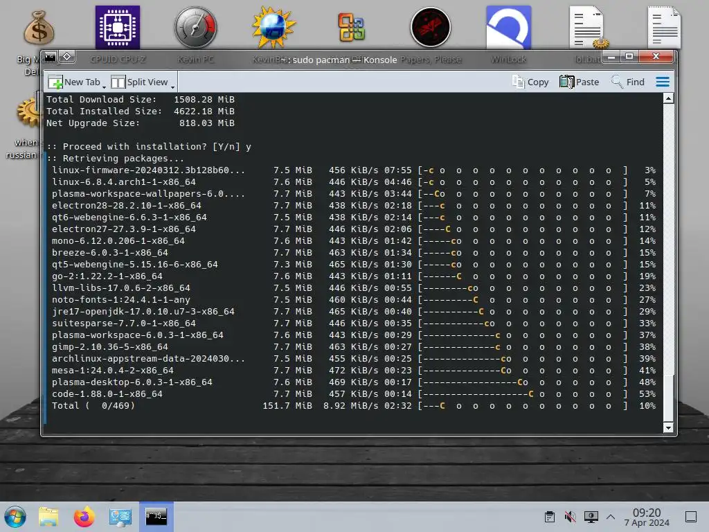Click Find in the Konsole toolbar
The width and height of the screenshot is (709, 532).
tap(627, 82)
